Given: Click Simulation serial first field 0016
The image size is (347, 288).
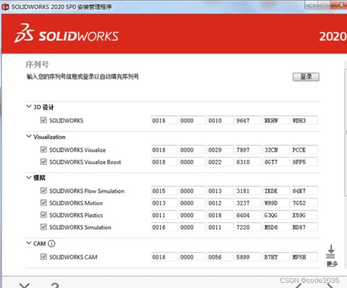Looking at the screenshot, I should click(x=164, y=227).
